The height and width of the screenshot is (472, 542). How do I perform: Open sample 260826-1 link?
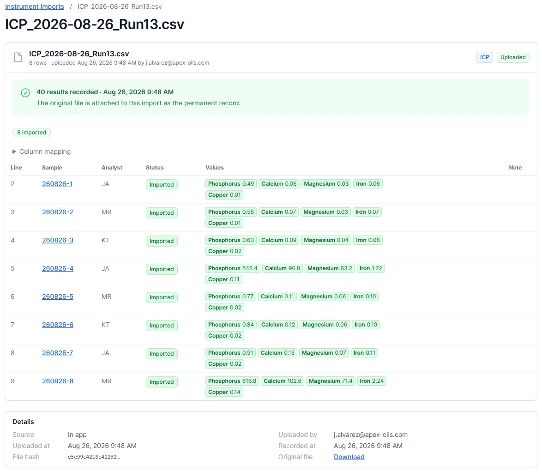click(57, 184)
